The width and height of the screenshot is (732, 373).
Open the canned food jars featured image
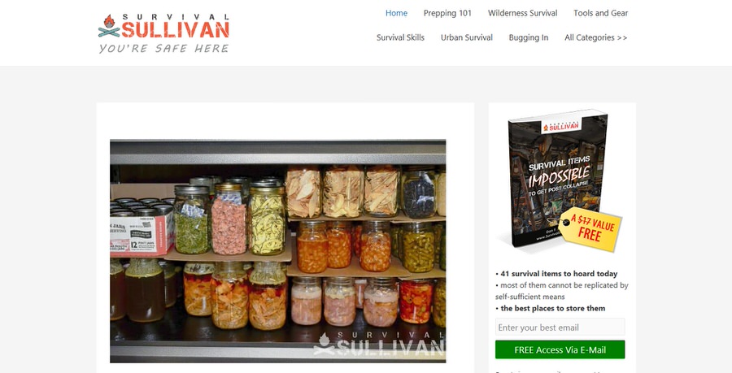[x=278, y=251]
